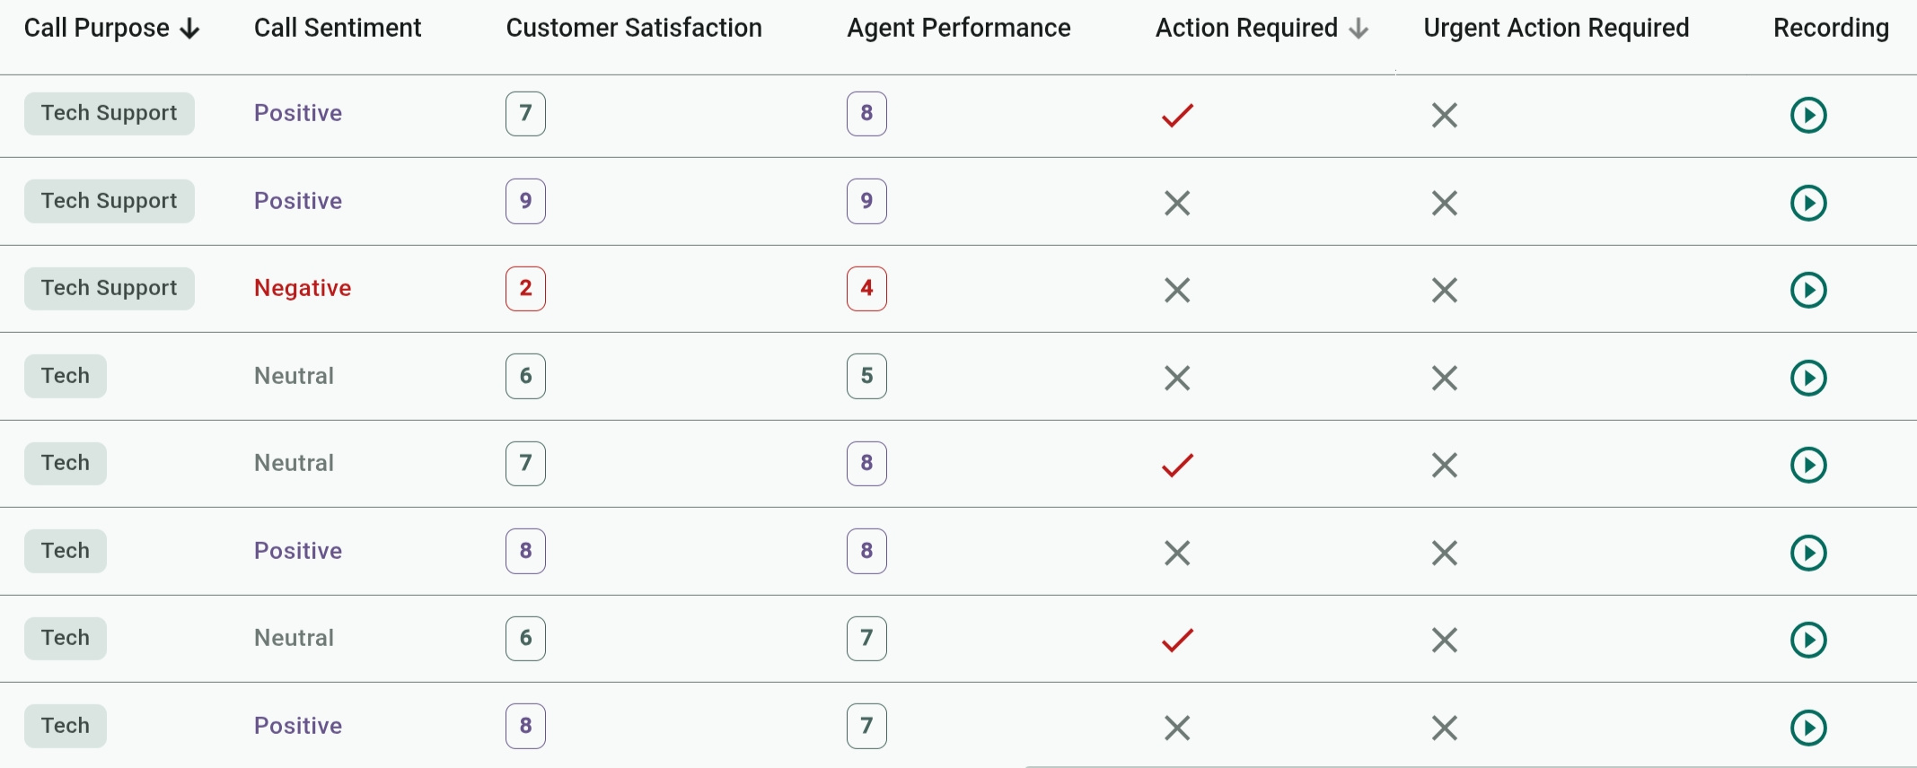Viewport: 1917px width, 768px height.
Task: Play recording for the second Tech Support row
Action: [x=1807, y=203]
